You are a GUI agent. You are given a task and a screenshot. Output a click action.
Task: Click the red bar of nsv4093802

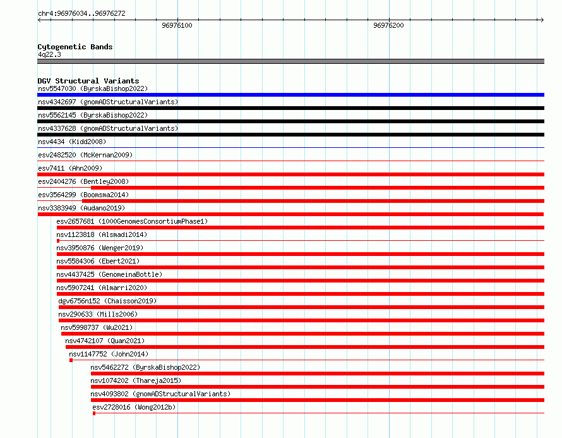(x=318, y=400)
